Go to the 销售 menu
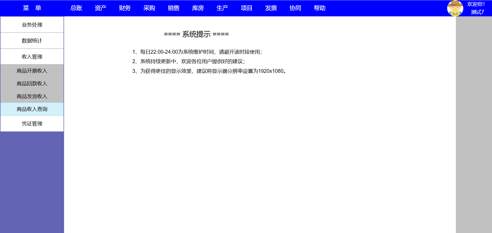492x233 pixels. pos(173,8)
